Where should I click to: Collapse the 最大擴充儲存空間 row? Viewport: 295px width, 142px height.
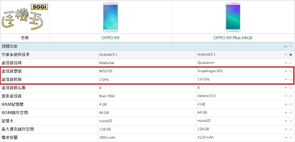coord(286,129)
